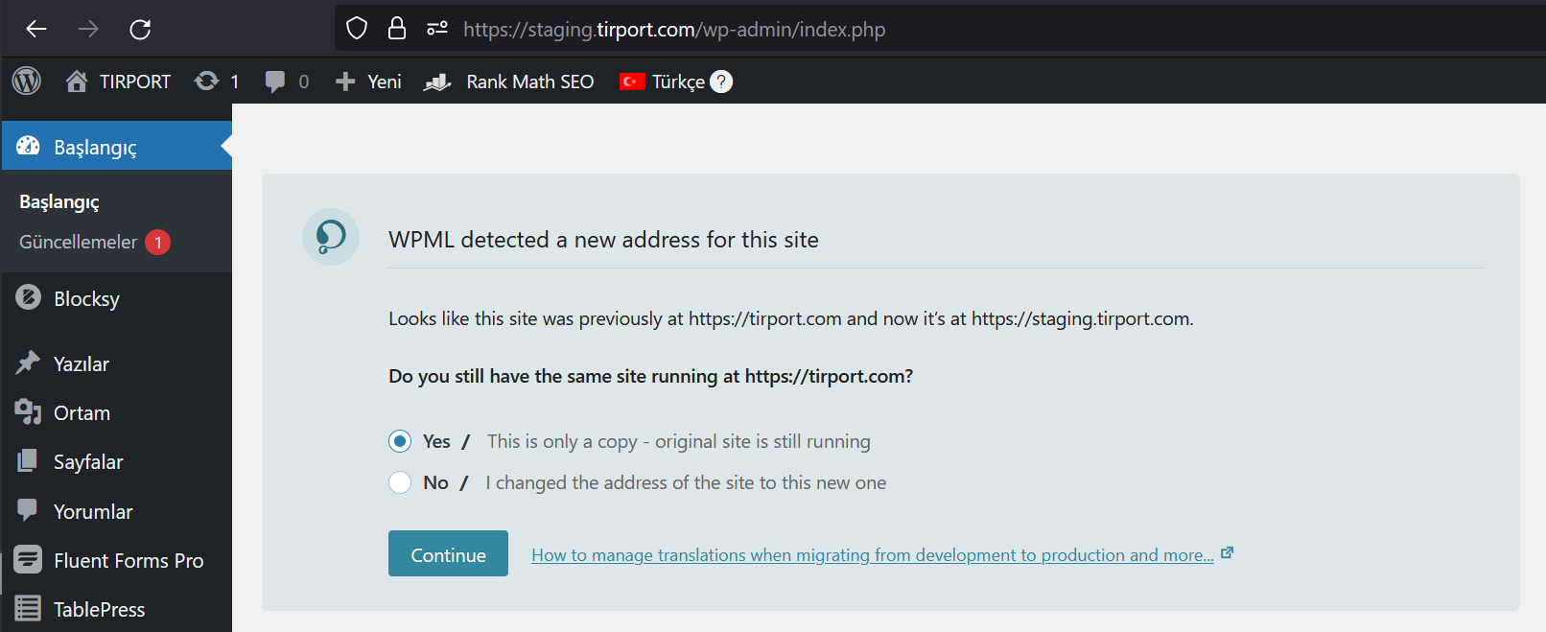Viewport: 1546px width, 632px height.
Task: Click the WPML logo icon in notice
Action: pyautogui.click(x=331, y=237)
